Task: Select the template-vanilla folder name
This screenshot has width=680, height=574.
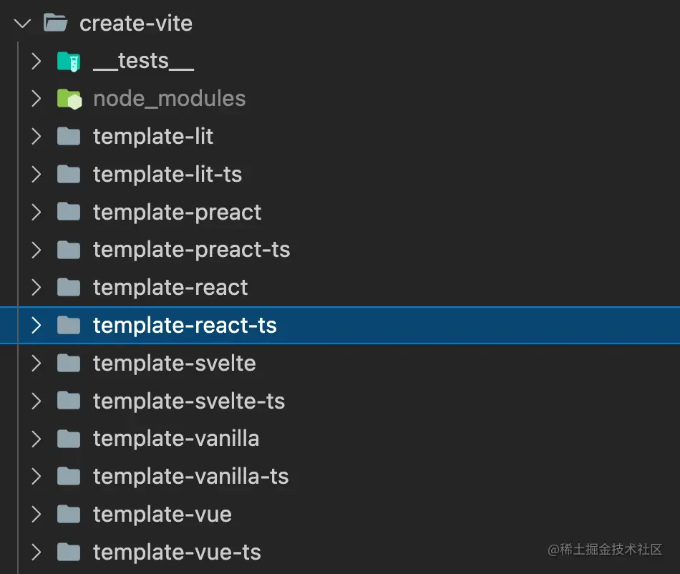Action: click(176, 439)
